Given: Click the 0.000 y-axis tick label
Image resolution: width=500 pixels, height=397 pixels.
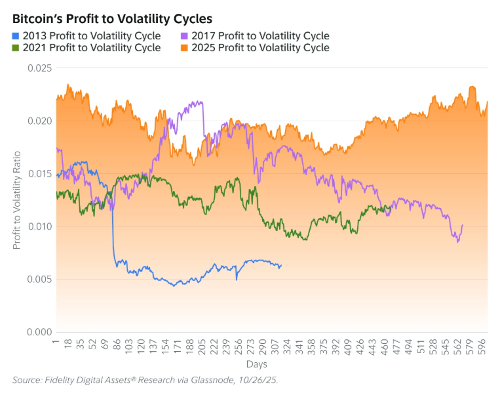Looking at the screenshot, I should tap(39, 333).
